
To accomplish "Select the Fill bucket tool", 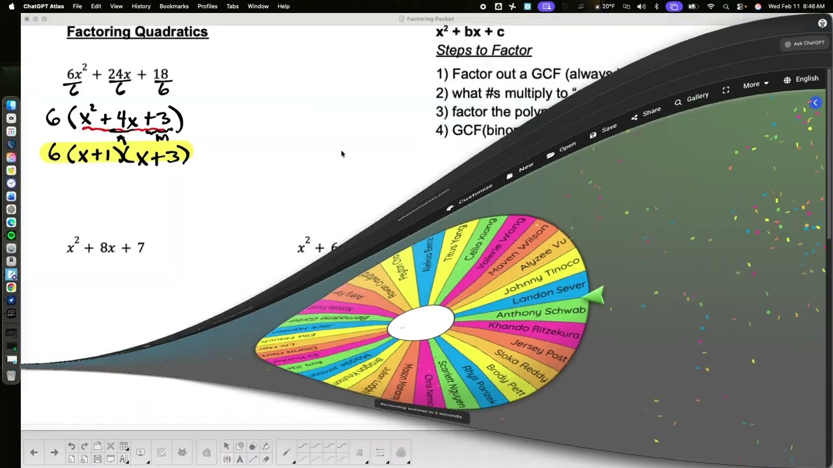I will [x=266, y=446].
